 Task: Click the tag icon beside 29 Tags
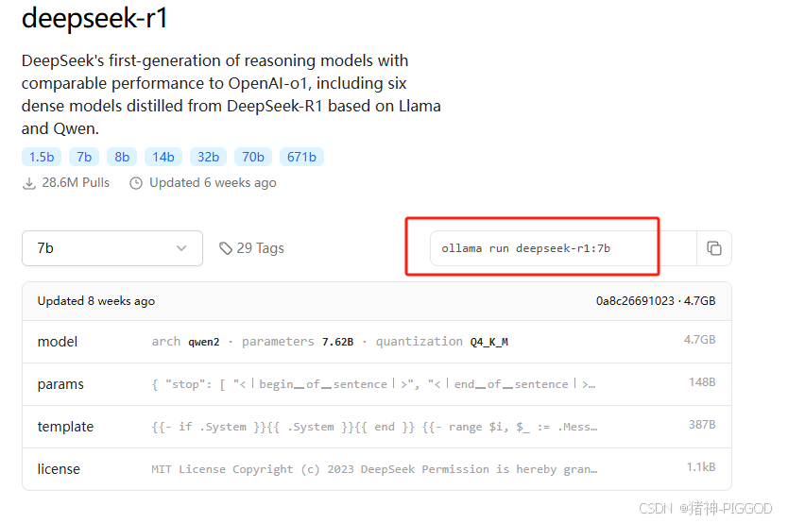point(226,248)
